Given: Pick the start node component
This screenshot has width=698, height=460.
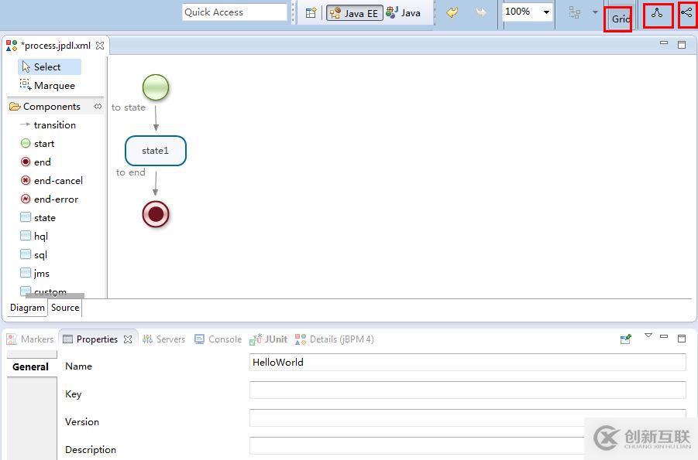Looking at the screenshot, I should pos(37,144).
